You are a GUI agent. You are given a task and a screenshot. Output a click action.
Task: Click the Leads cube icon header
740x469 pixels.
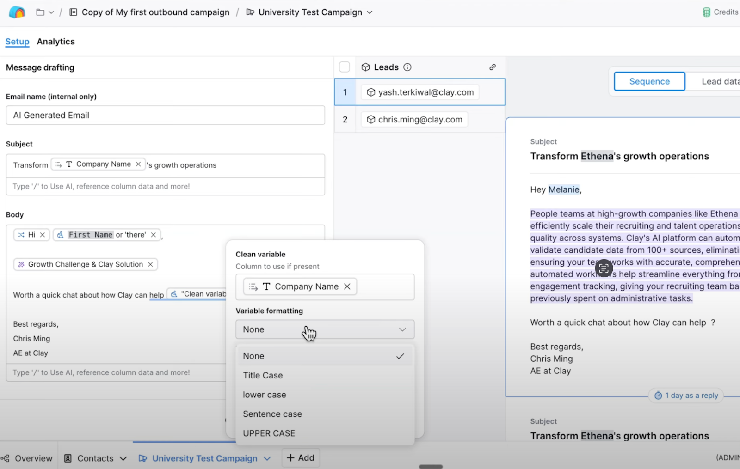[x=365, y=67]
